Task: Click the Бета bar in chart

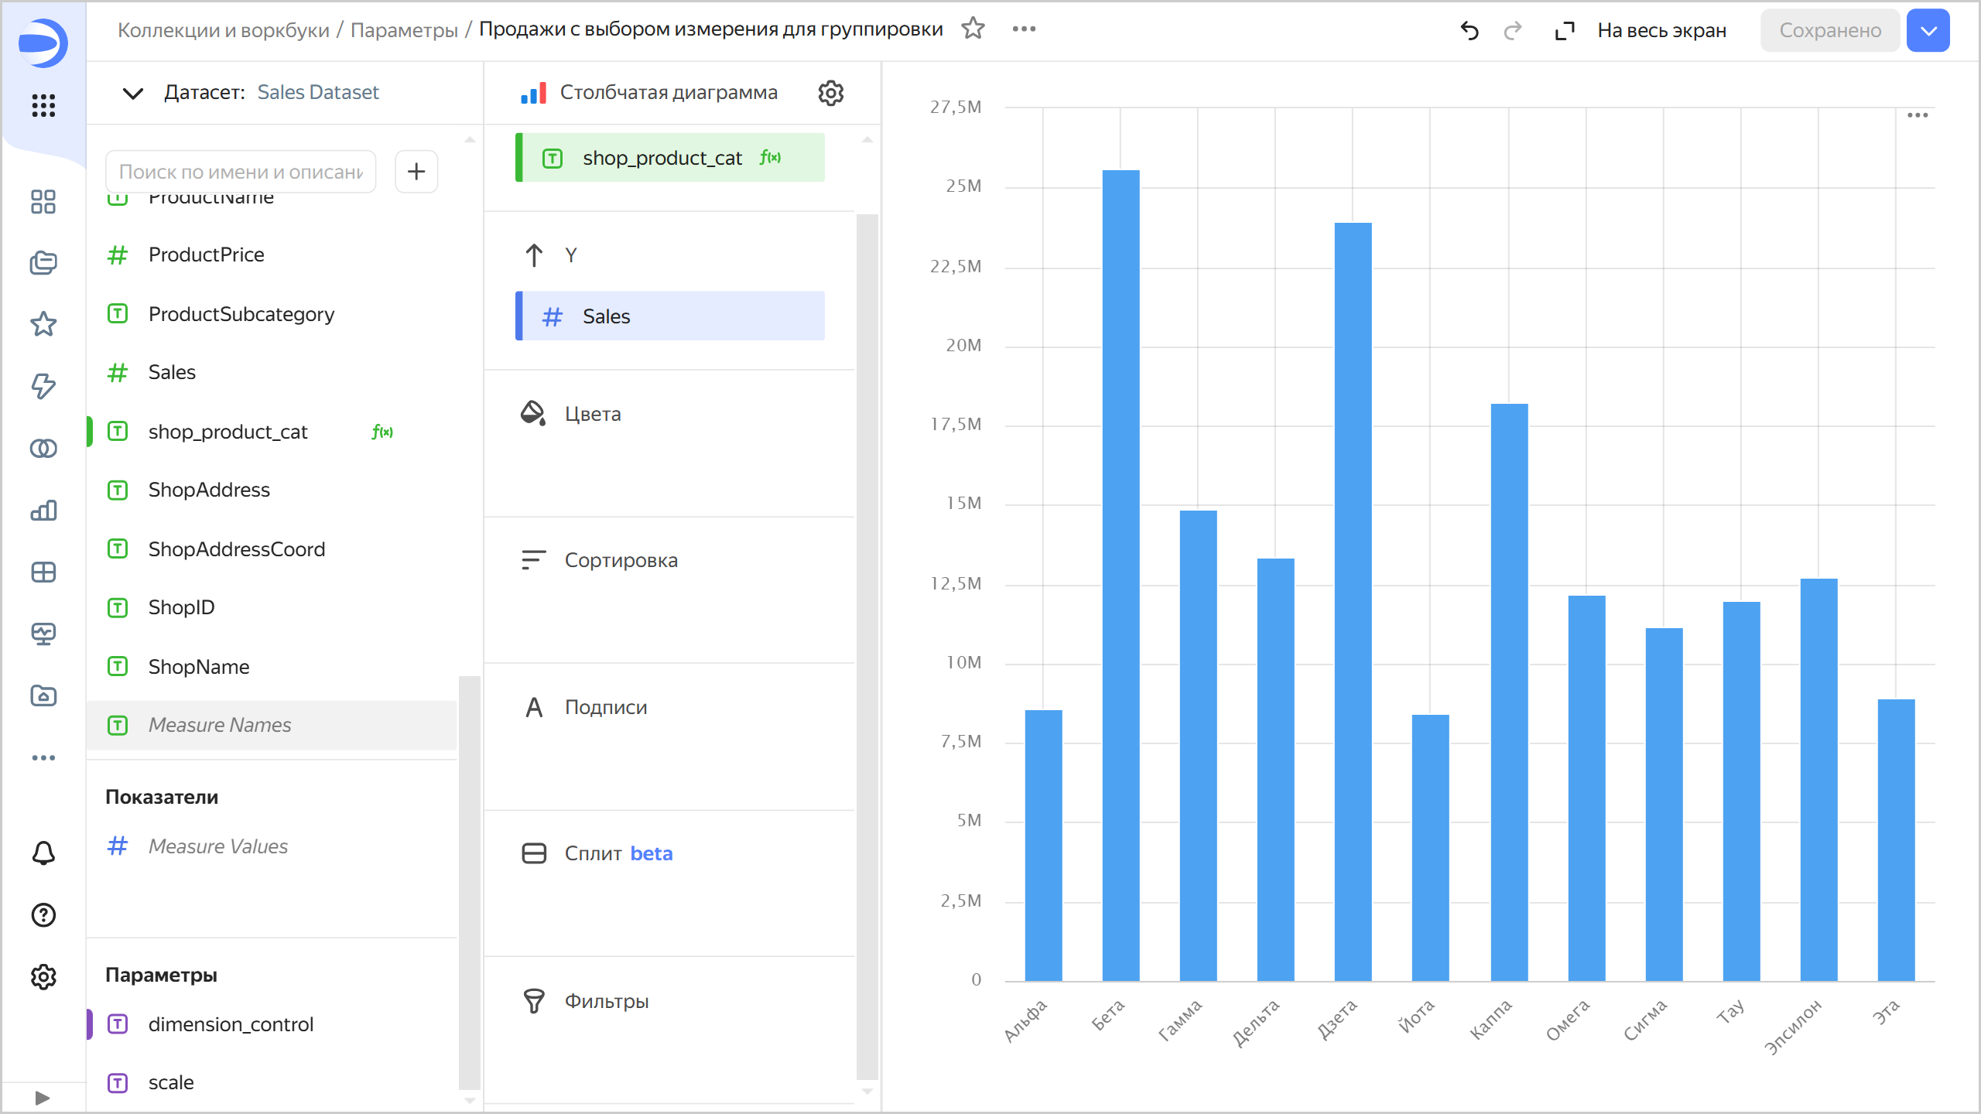Action: point(1121,574)
